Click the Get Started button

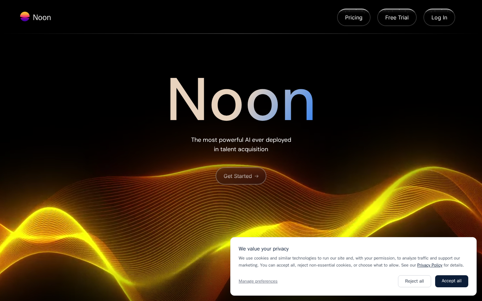pyautogui.click(x=241, y=176)
